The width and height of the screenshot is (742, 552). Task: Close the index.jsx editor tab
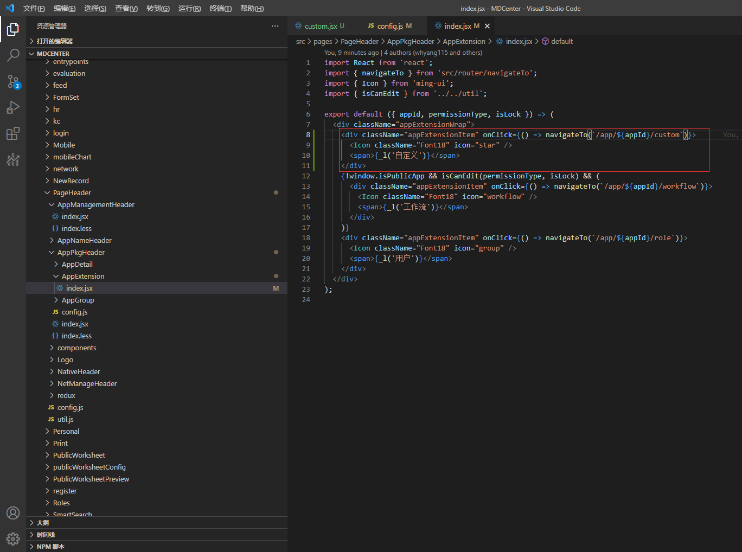pos(487,26)
